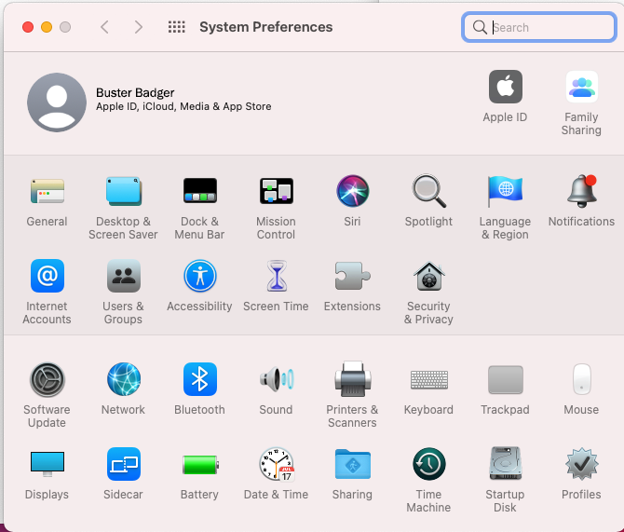
Task: Open the Apple ID pane
Action: point(505,89)
